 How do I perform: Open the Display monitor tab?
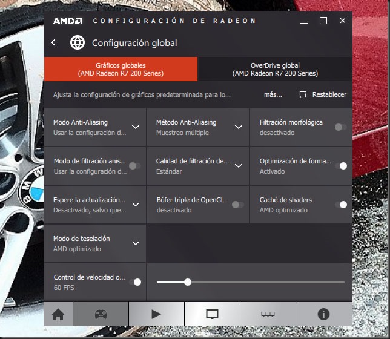click(x=212, y=314)
